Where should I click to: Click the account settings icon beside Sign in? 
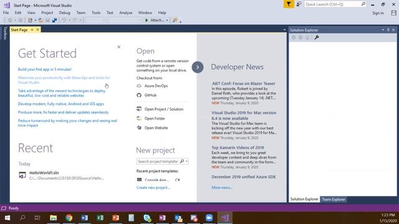point(393,12)
